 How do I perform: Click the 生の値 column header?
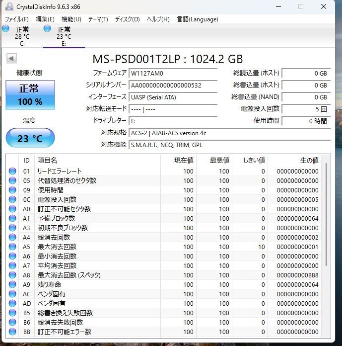pyautogui.click(x=294, y=160)
